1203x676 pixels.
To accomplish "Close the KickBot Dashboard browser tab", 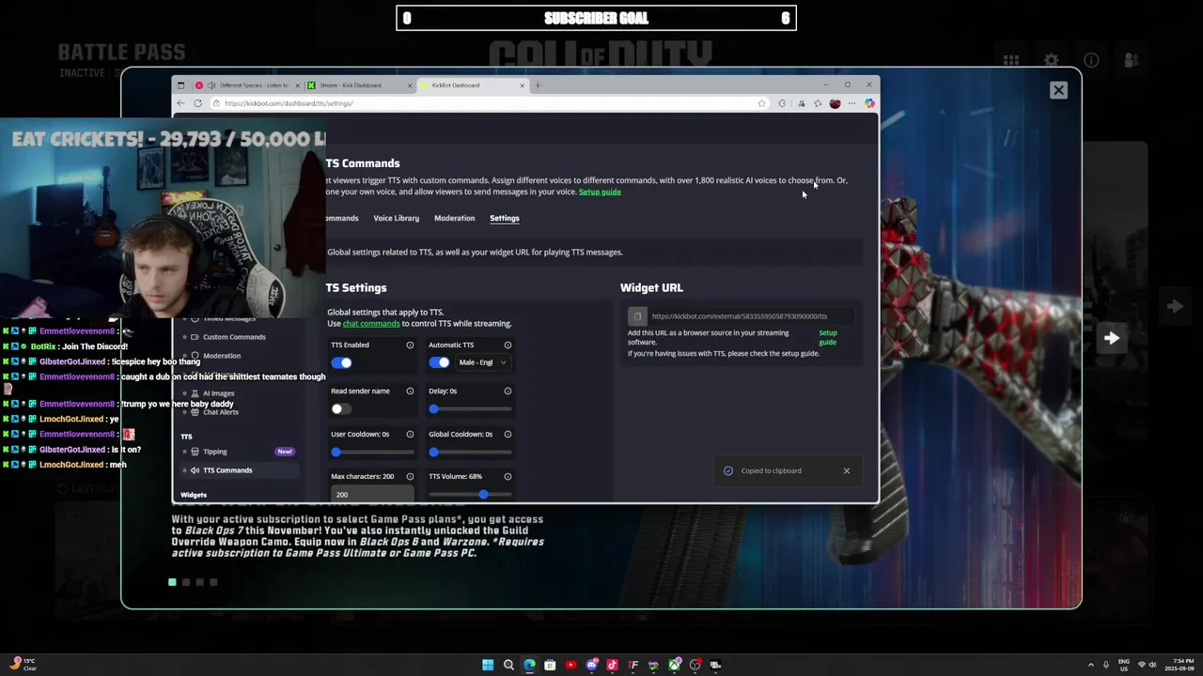I will 522,85.
